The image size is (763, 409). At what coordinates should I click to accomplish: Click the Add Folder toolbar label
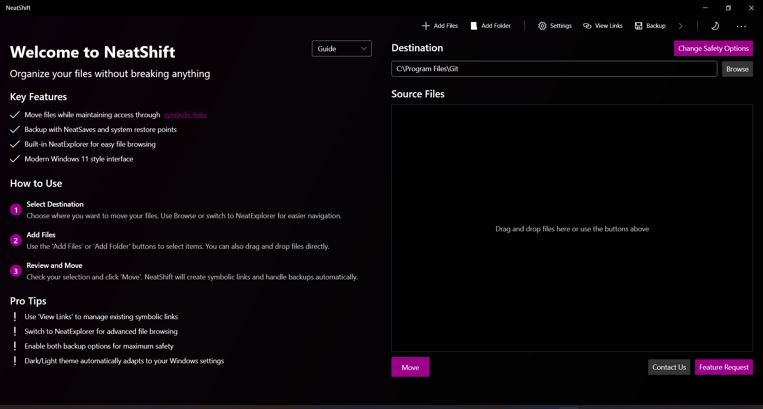[496, 26]
